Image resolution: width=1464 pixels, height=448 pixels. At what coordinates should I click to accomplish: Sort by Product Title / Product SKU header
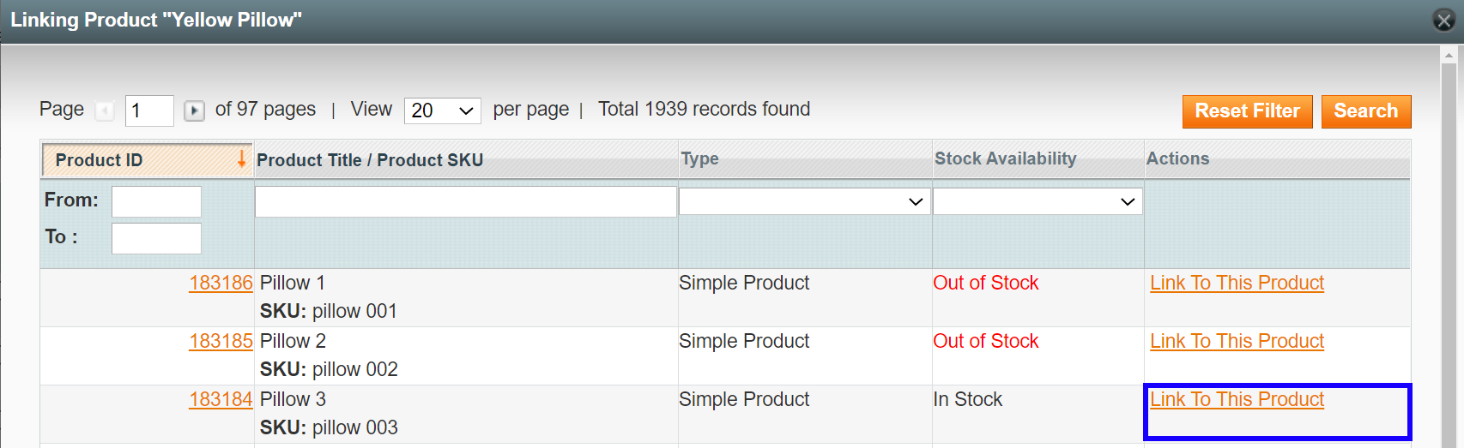coord(370,160)
